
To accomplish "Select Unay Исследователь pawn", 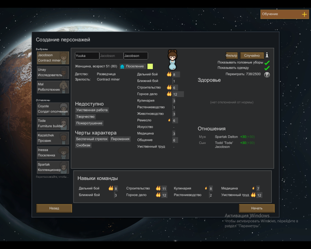I will (x=53, y=73).
